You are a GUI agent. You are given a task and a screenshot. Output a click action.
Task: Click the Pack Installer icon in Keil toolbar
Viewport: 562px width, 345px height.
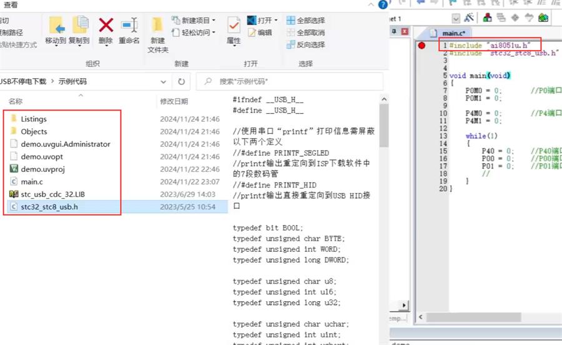[543, 18]
